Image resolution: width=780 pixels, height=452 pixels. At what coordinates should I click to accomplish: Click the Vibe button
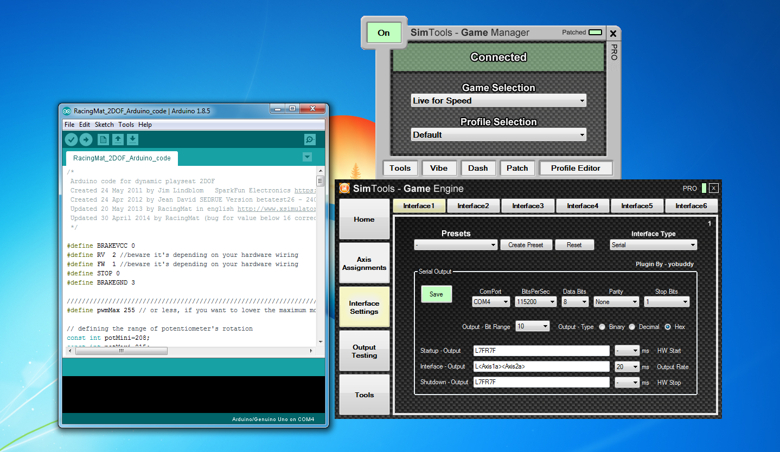[439, 168]
